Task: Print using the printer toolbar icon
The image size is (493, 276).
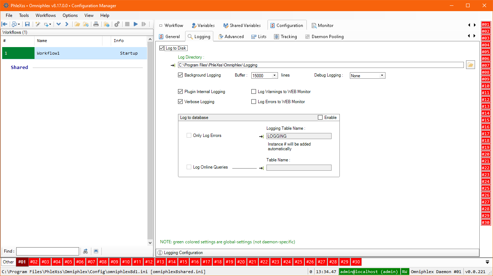Action: click(96, 24)
